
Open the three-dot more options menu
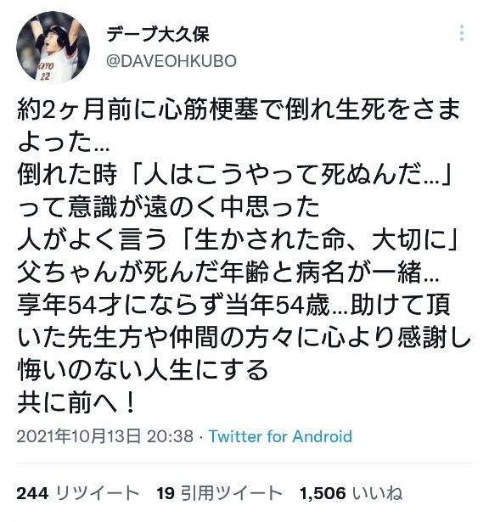pyautogui.click(x=462, y=33)
